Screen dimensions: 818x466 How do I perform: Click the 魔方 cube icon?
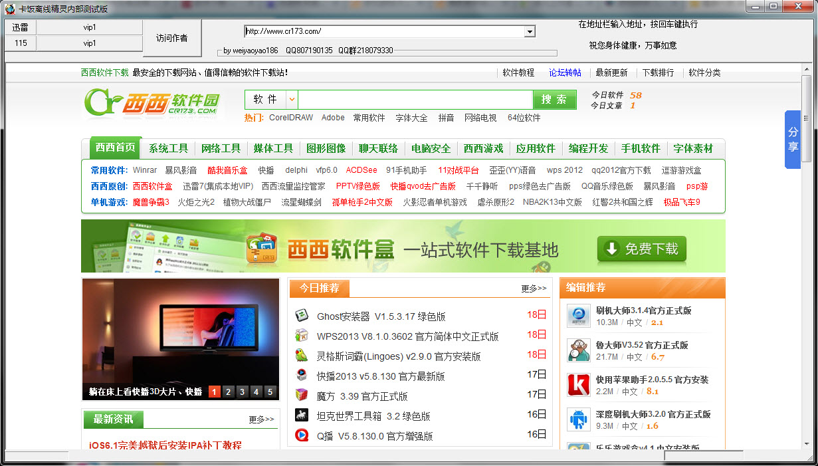pyautogui.click(x=302, y=395)
